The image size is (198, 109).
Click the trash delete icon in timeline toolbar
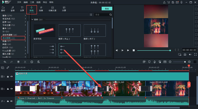[18, 62]
